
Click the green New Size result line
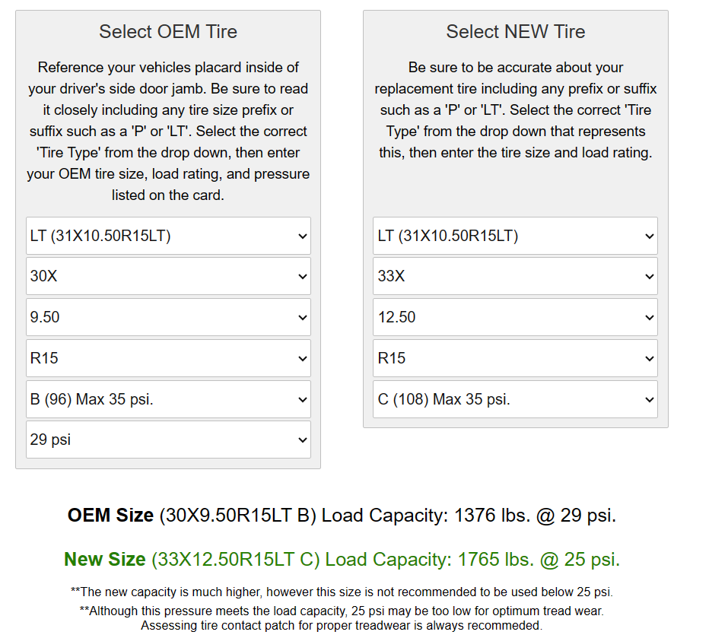342,560
